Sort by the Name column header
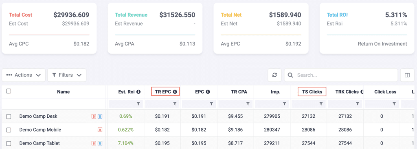The image size is (417, 149). (63, 92)
